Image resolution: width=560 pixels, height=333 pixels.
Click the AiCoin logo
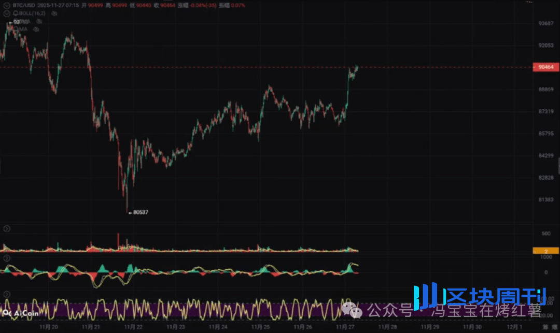coord(17,313)
